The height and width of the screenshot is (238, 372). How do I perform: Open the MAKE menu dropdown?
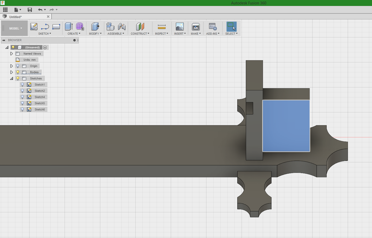(x=196, y=34)
